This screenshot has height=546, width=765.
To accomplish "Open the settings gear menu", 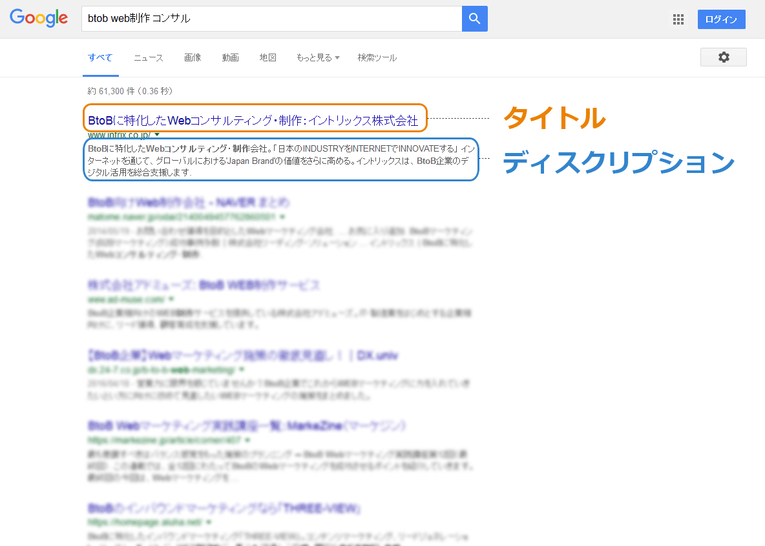I will point(724,57).
